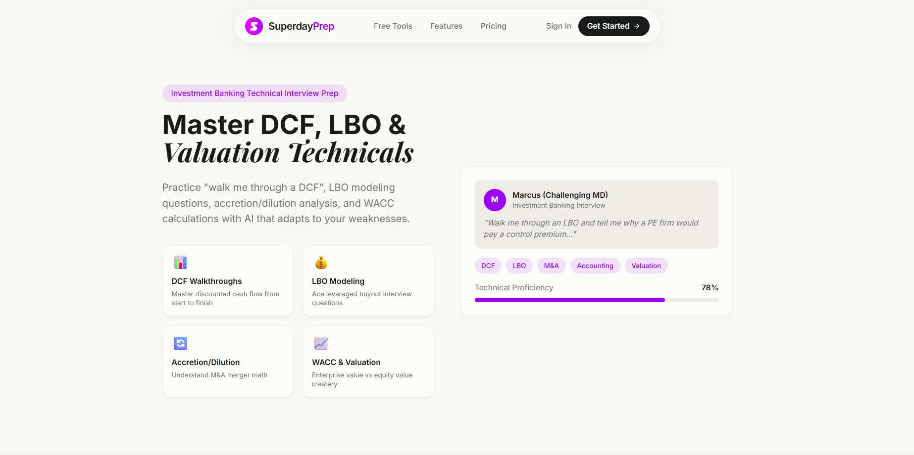The height and width of the screenshot is (455, 914).
Task: Toggle the Accounting topic pill
Action: tap(595, 266)
